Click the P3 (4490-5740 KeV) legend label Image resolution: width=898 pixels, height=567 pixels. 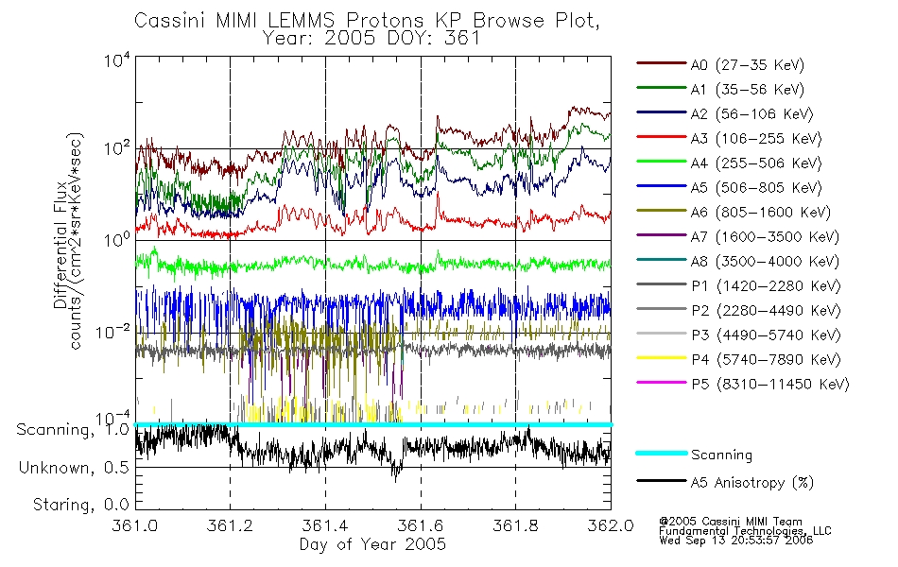click(766, 335)
